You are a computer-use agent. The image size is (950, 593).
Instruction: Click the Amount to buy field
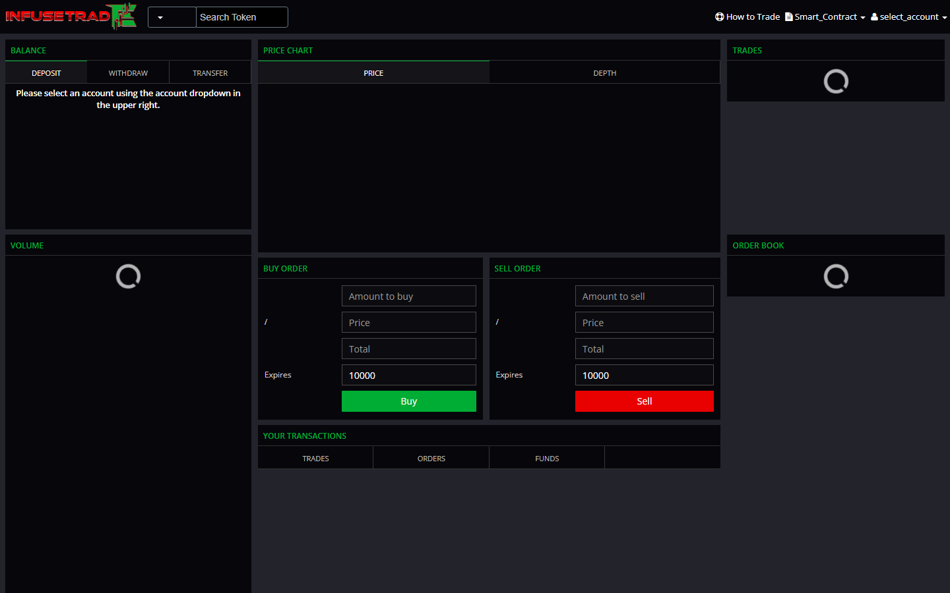(409, 296)
